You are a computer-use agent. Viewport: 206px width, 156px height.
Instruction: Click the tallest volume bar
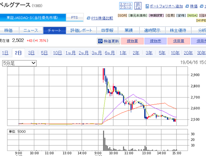(103, 141)
